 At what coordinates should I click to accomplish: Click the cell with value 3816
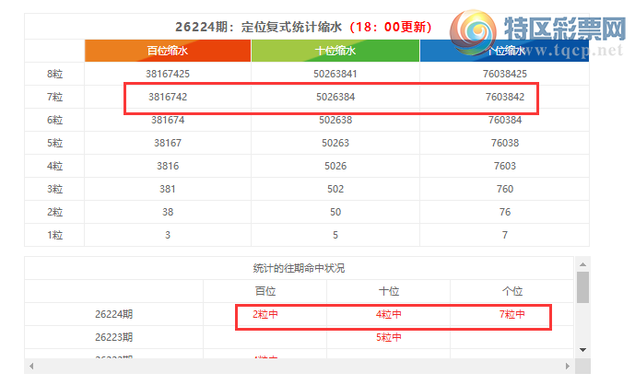[168, 166]
